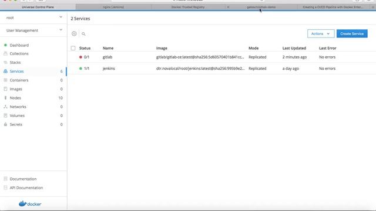Open the Secrets page
Viewport: 376px width, 211px height.
pyautogui.click(x=16, y=124)
